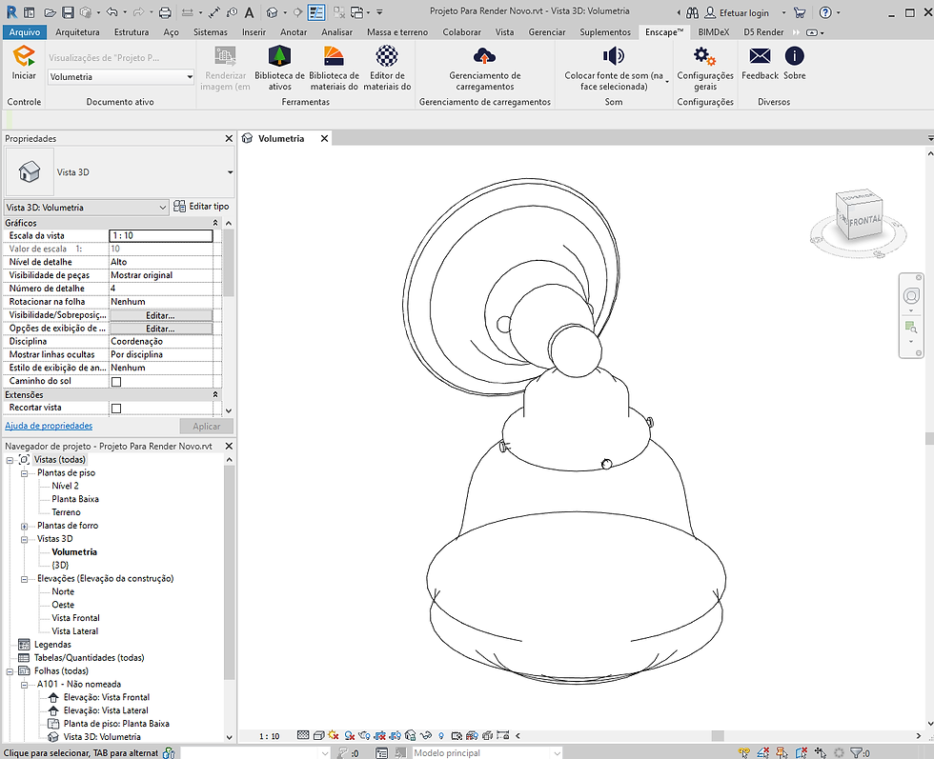Start Enscape with the Iniciar icon
Viewport: 934px width, 759px height.
pos(24,56)
